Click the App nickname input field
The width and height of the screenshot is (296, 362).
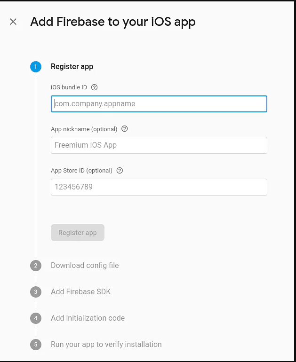tap(159, 145)
